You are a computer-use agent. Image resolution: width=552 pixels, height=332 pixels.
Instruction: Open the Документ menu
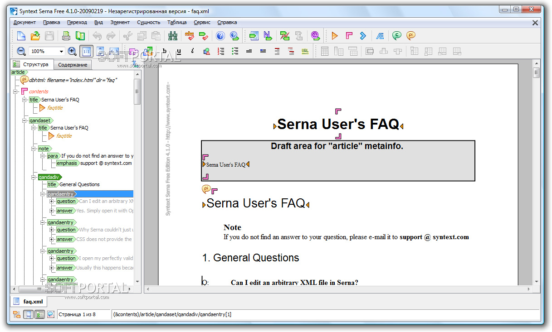coord(24,22)
